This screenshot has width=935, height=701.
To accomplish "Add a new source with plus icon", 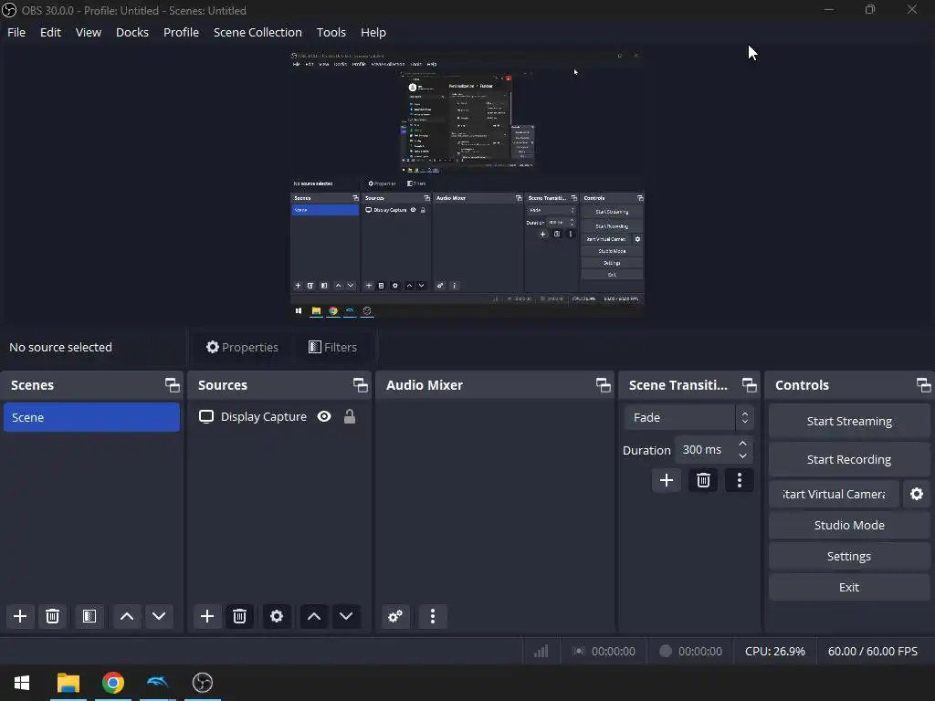I will (207, 616).
